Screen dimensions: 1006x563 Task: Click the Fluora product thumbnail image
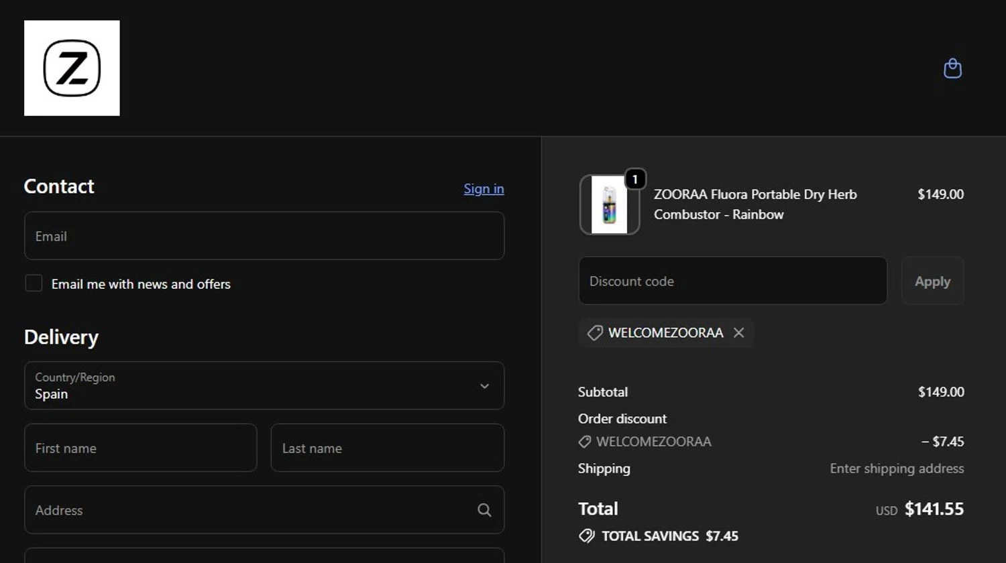tap(609, 205)
